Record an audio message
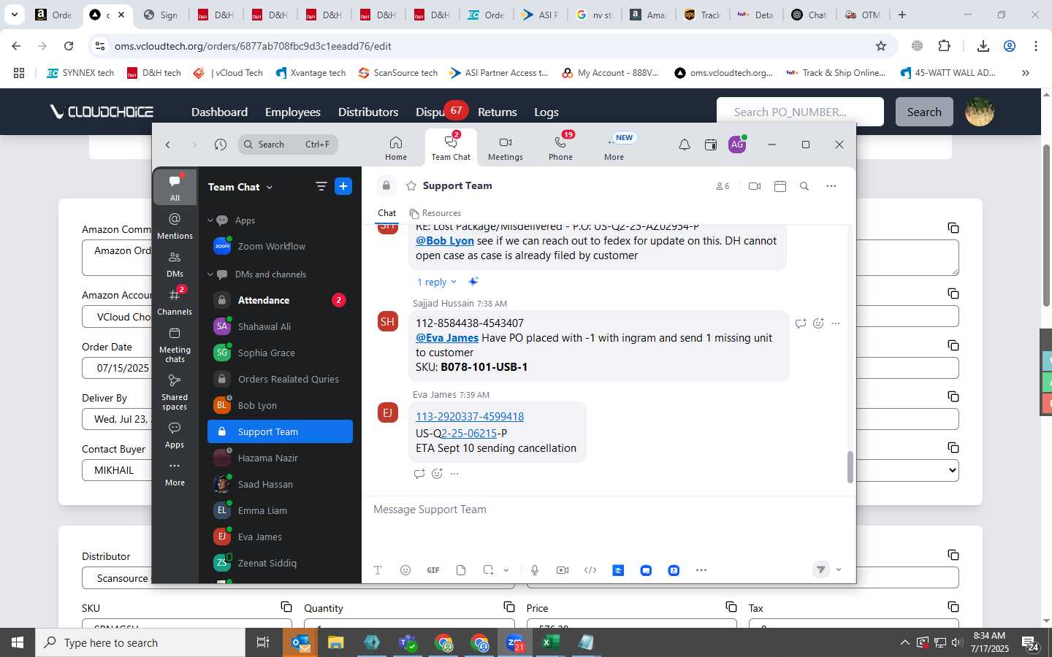1052x657 pixels. (535, 570)
